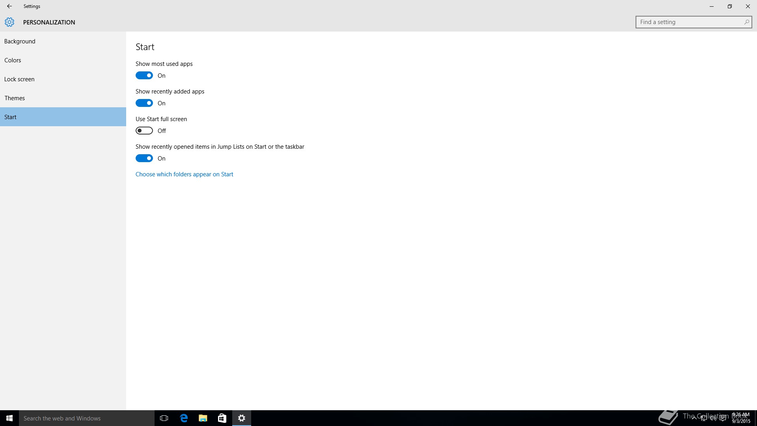Click the back arrow in Settings
This screenshot has width=757, height=426.
pos(9,6)
